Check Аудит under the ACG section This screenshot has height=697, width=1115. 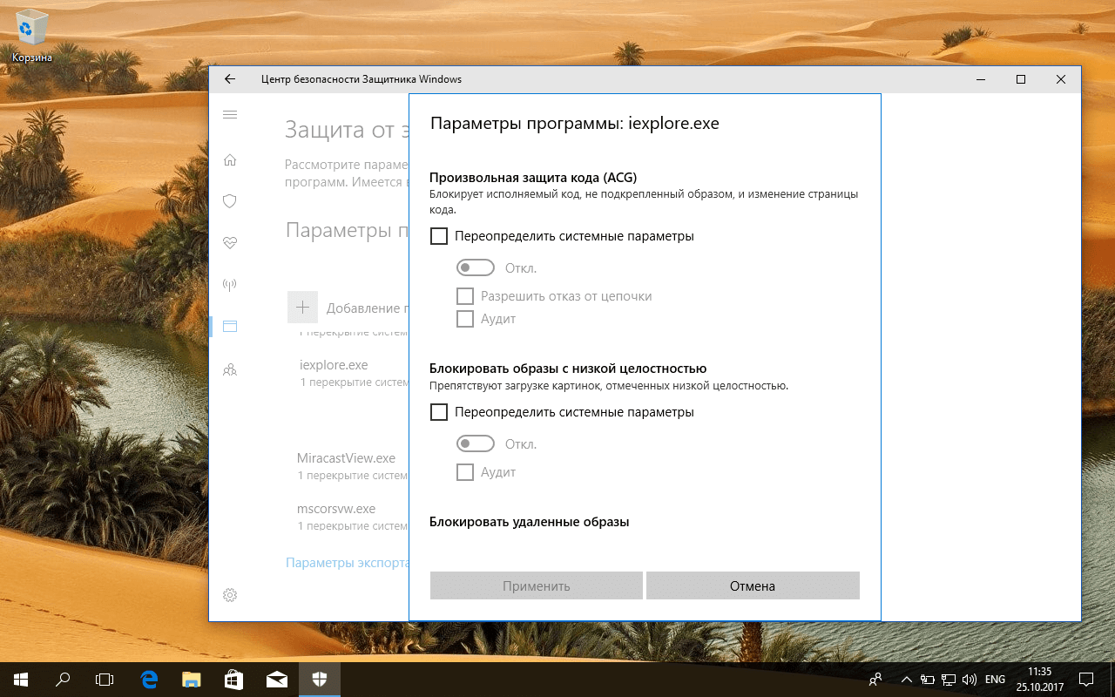tap(465, 319)
